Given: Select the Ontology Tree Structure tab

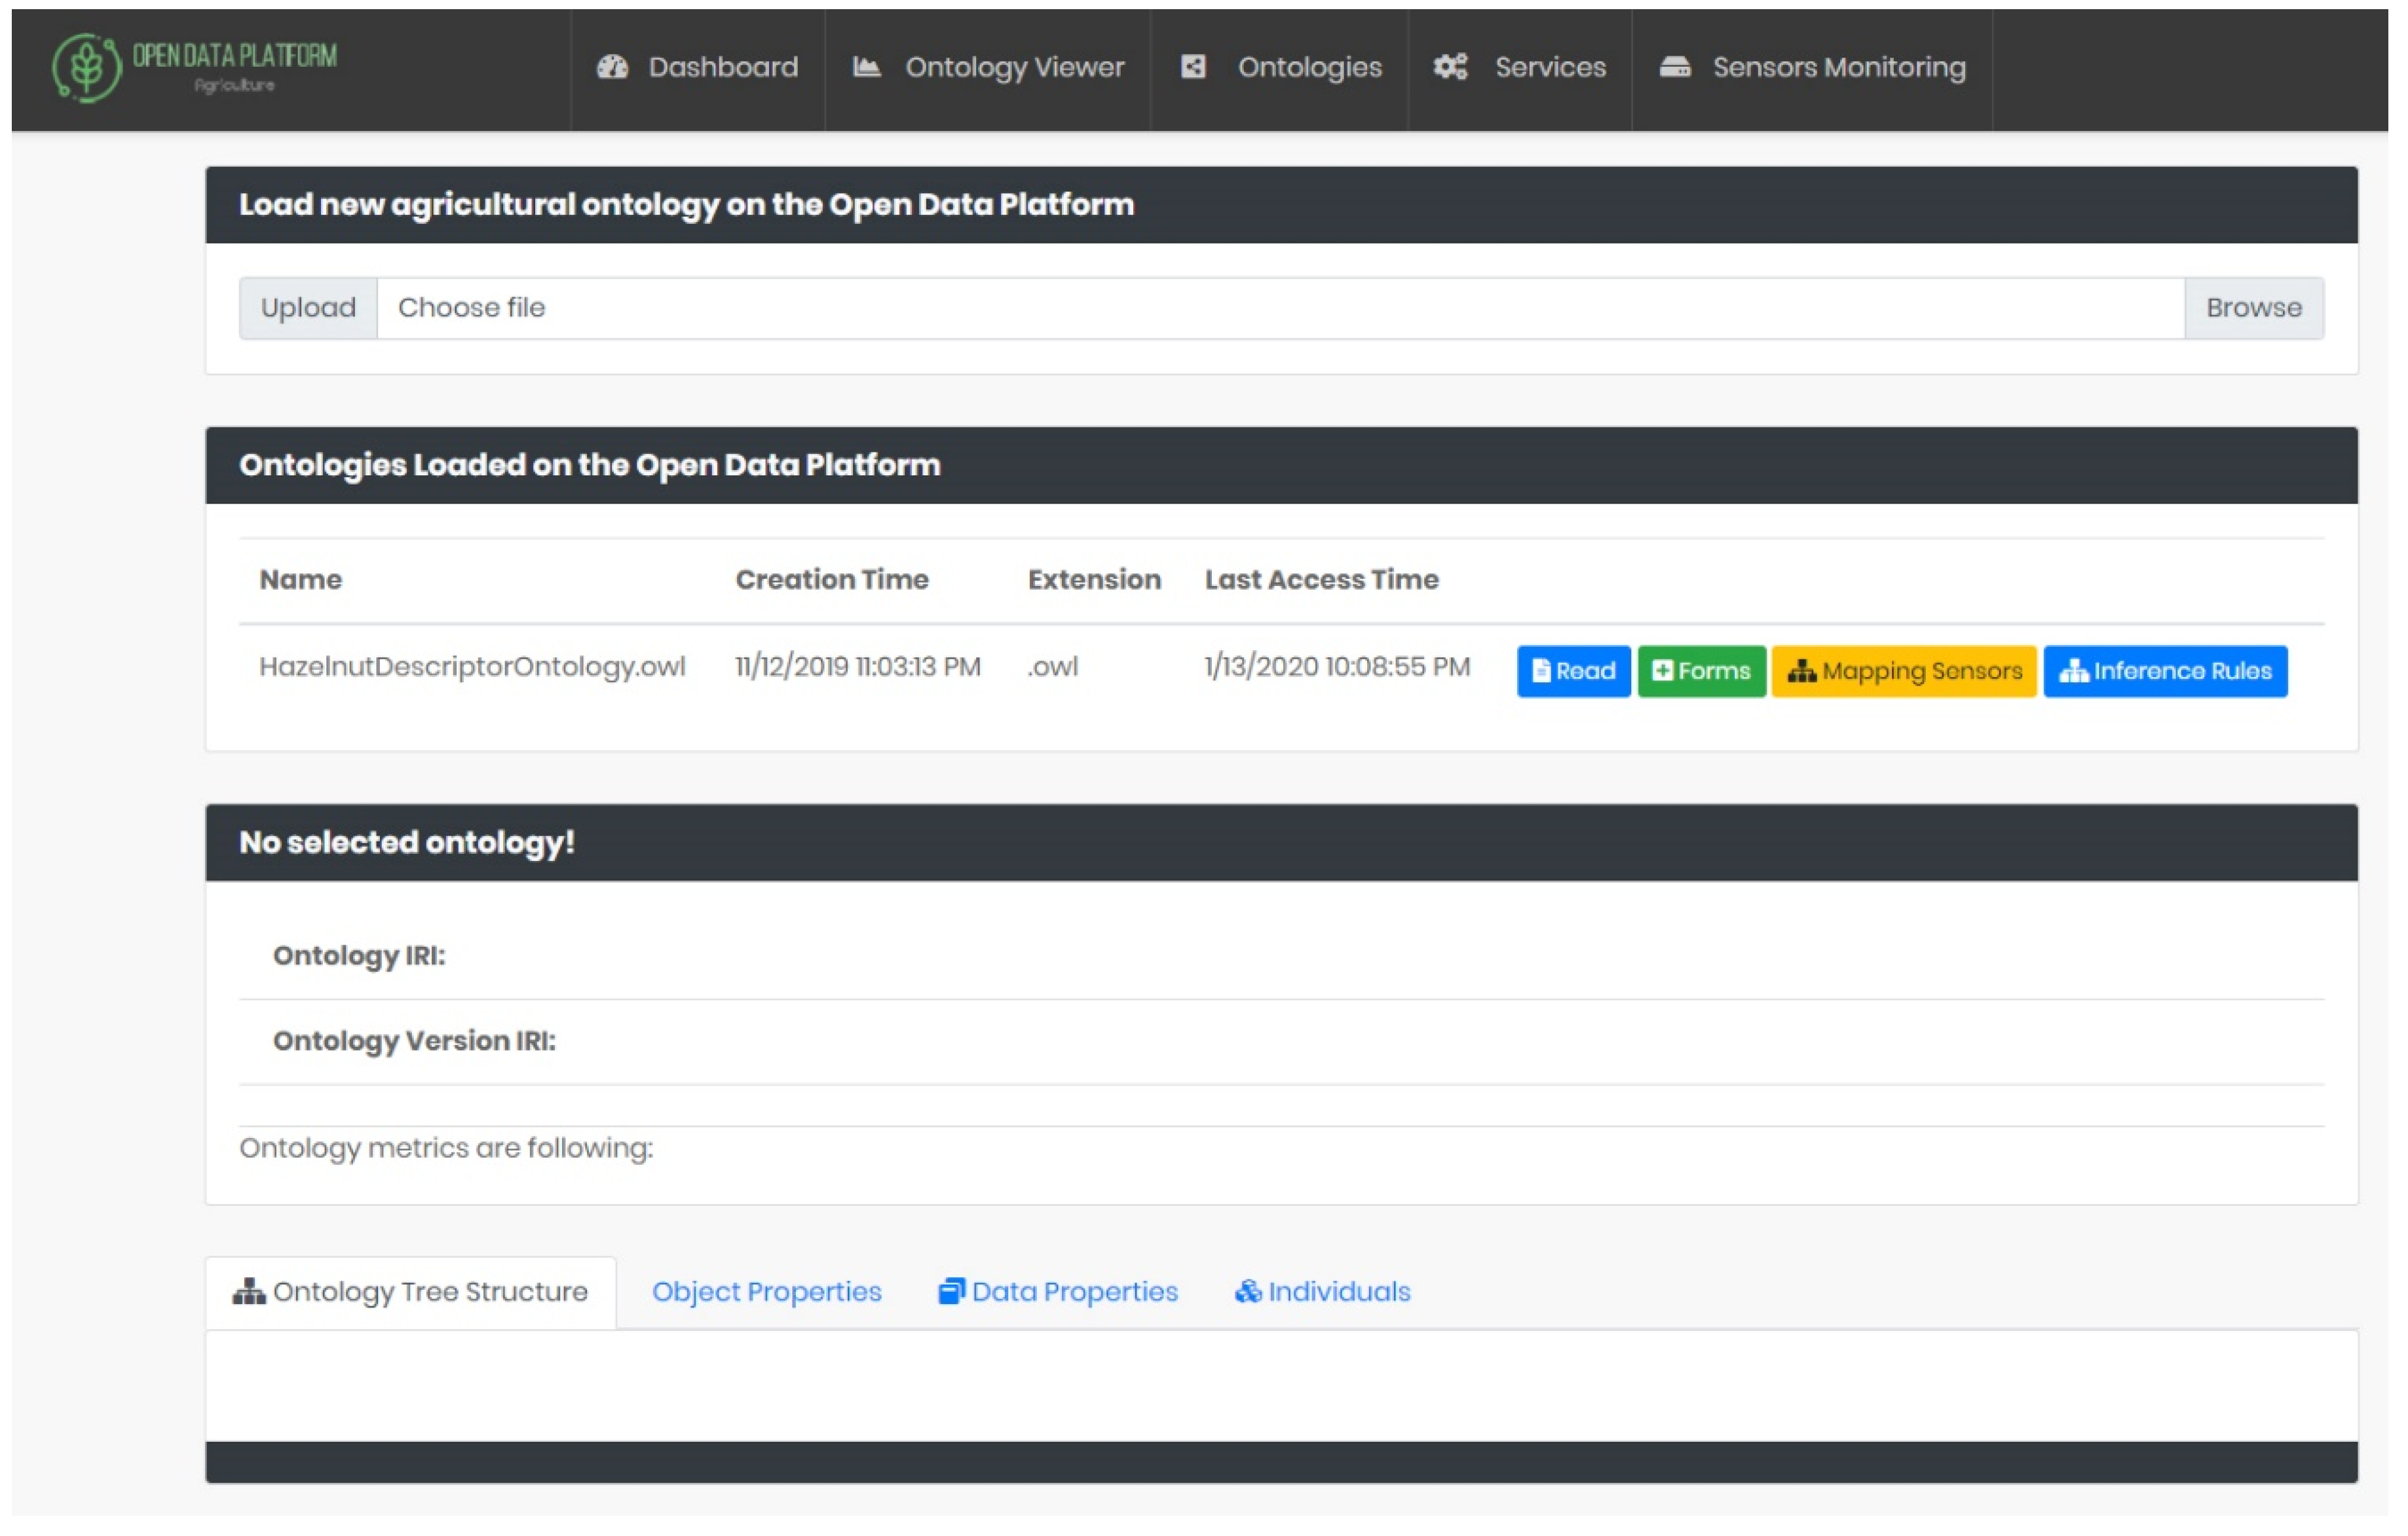Looking at the screenshot, I should click(429, 1291).
